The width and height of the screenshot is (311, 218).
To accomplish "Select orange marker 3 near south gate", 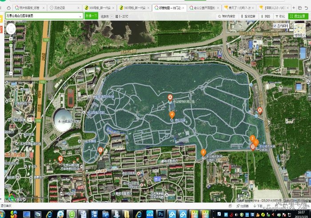I will 203,152.
